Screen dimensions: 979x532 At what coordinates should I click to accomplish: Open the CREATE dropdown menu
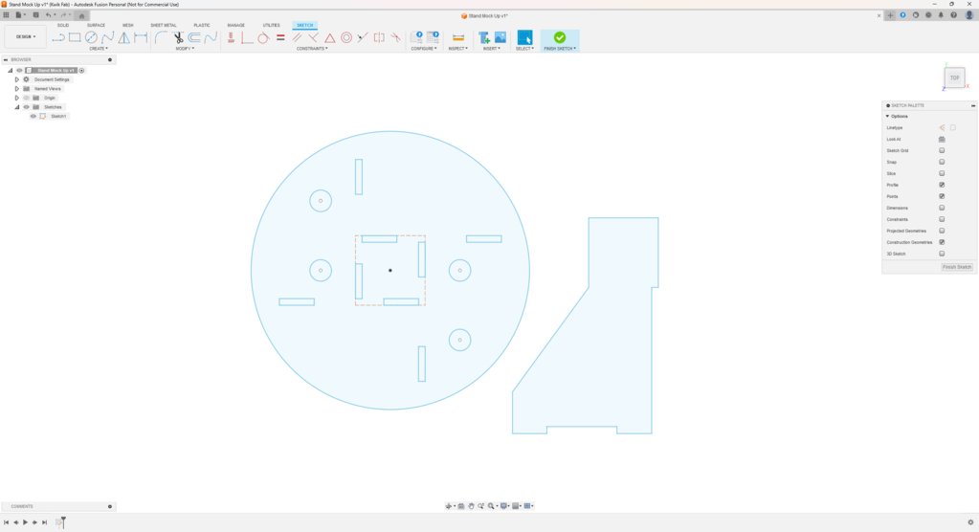(98, 48)
